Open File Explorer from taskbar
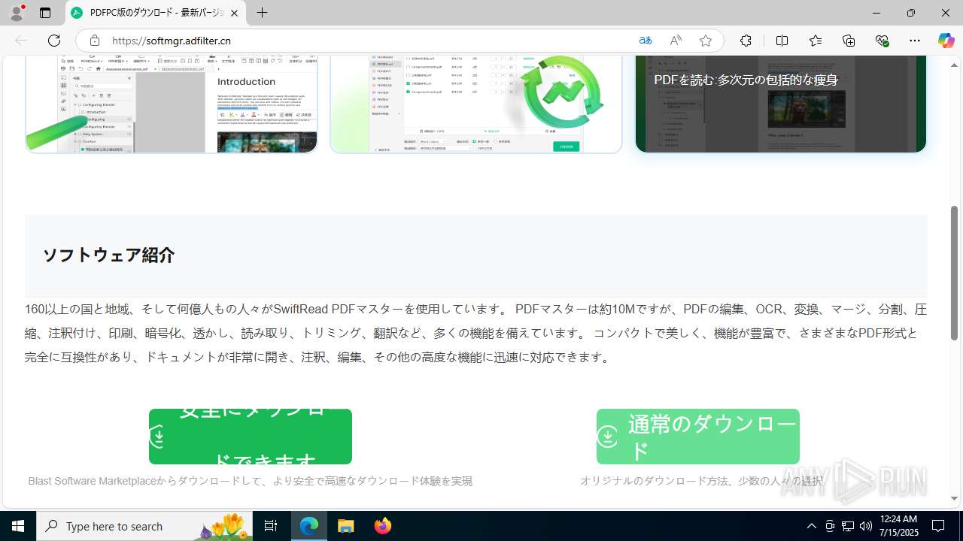963x541 pixels. pos(346,526)
